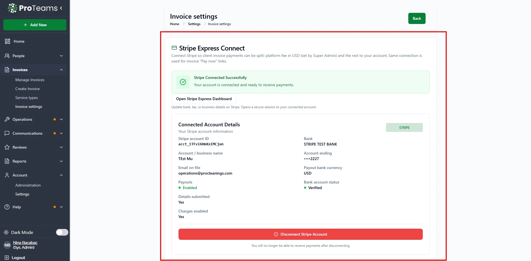Viewport: 531px width, 261px height.
Task: Click the People icon in sidebar
Action: pos(7,56)
